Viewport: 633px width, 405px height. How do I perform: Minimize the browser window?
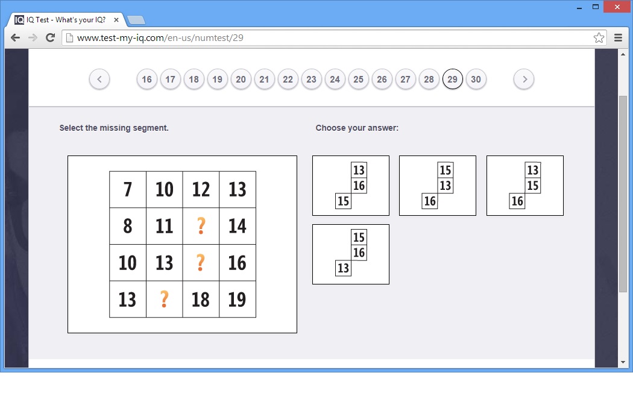(579, 7)
